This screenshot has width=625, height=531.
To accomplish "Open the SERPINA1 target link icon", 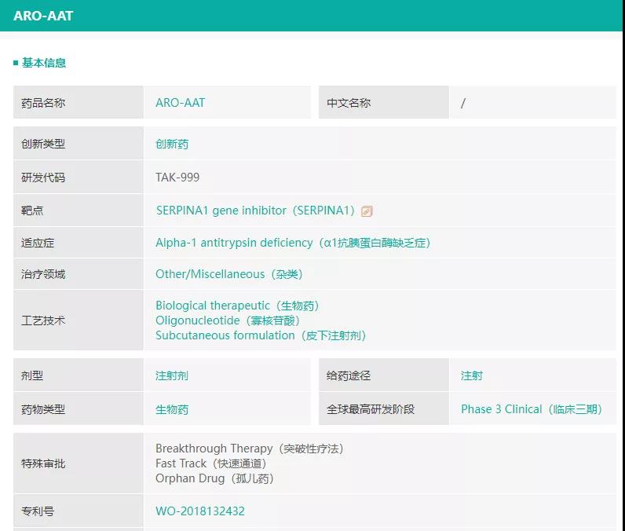I will 367,211.
